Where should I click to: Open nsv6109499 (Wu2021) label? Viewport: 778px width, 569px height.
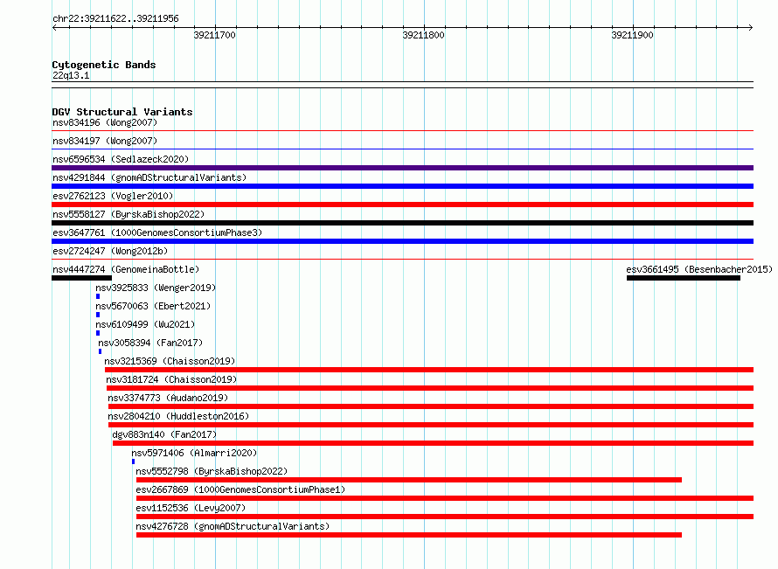click(145, 324)
